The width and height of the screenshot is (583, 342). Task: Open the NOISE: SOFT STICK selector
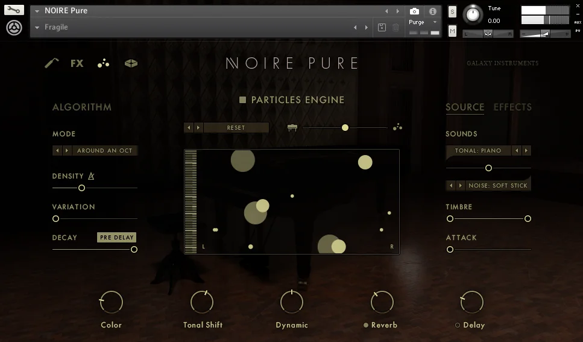click(498, 185)
